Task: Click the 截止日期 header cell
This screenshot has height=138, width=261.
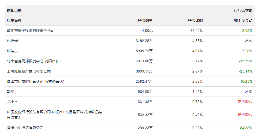Action: tap(14, 10)
